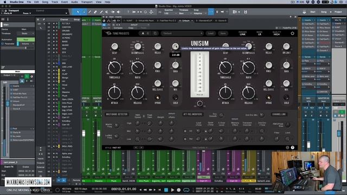Click the Copy button beside Compare
Screen dimensions: 347x195
(x=131, y=28)
